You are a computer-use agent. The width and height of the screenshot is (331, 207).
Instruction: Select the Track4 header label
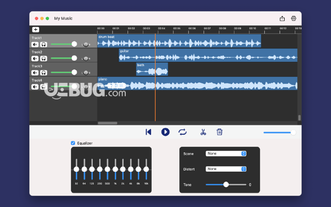click(37, 80)
